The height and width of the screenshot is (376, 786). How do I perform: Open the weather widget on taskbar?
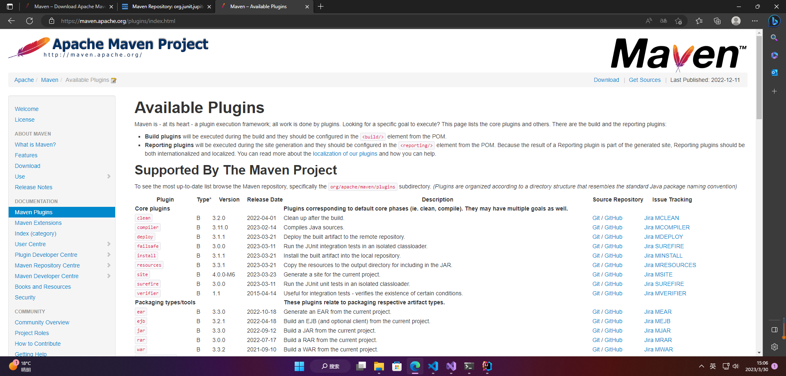tap(20, 366)
